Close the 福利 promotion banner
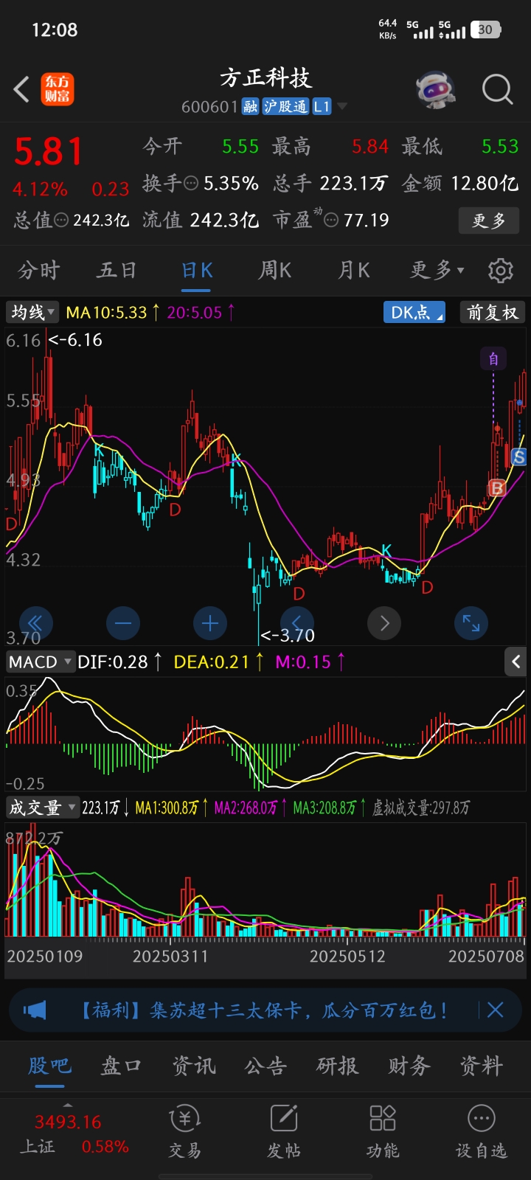Screen dimensions: 531x1180 (496, 1010)
